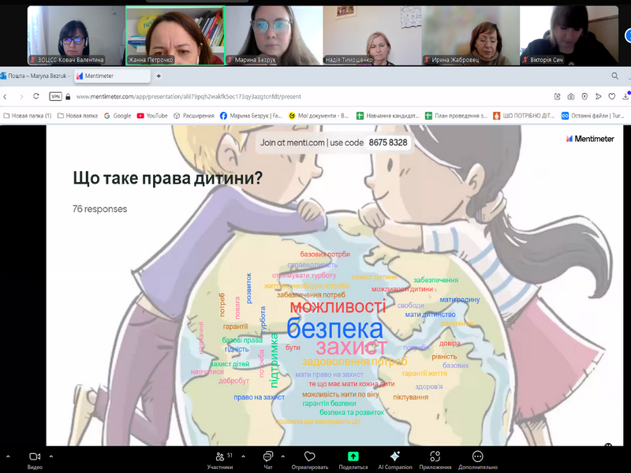Click the join code 8675 8328
Viewport: 631px width, 473px height.
[388, 143]
